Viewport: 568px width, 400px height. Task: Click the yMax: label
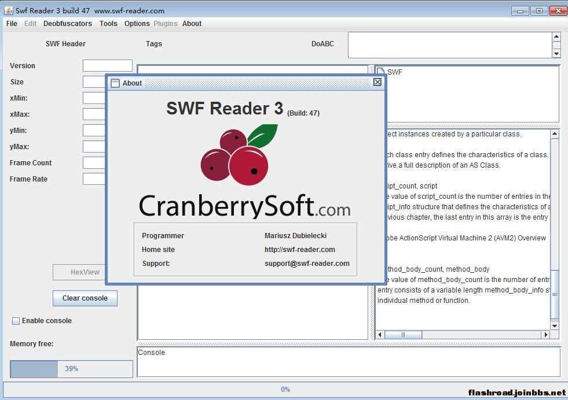pos(20,147)
